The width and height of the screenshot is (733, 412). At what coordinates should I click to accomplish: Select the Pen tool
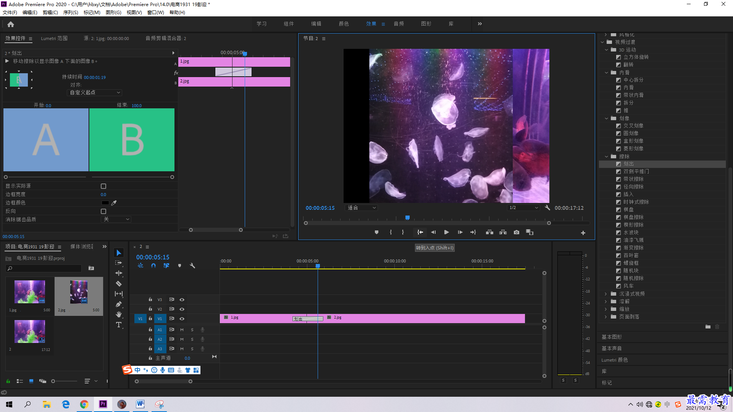click(119, 304)
